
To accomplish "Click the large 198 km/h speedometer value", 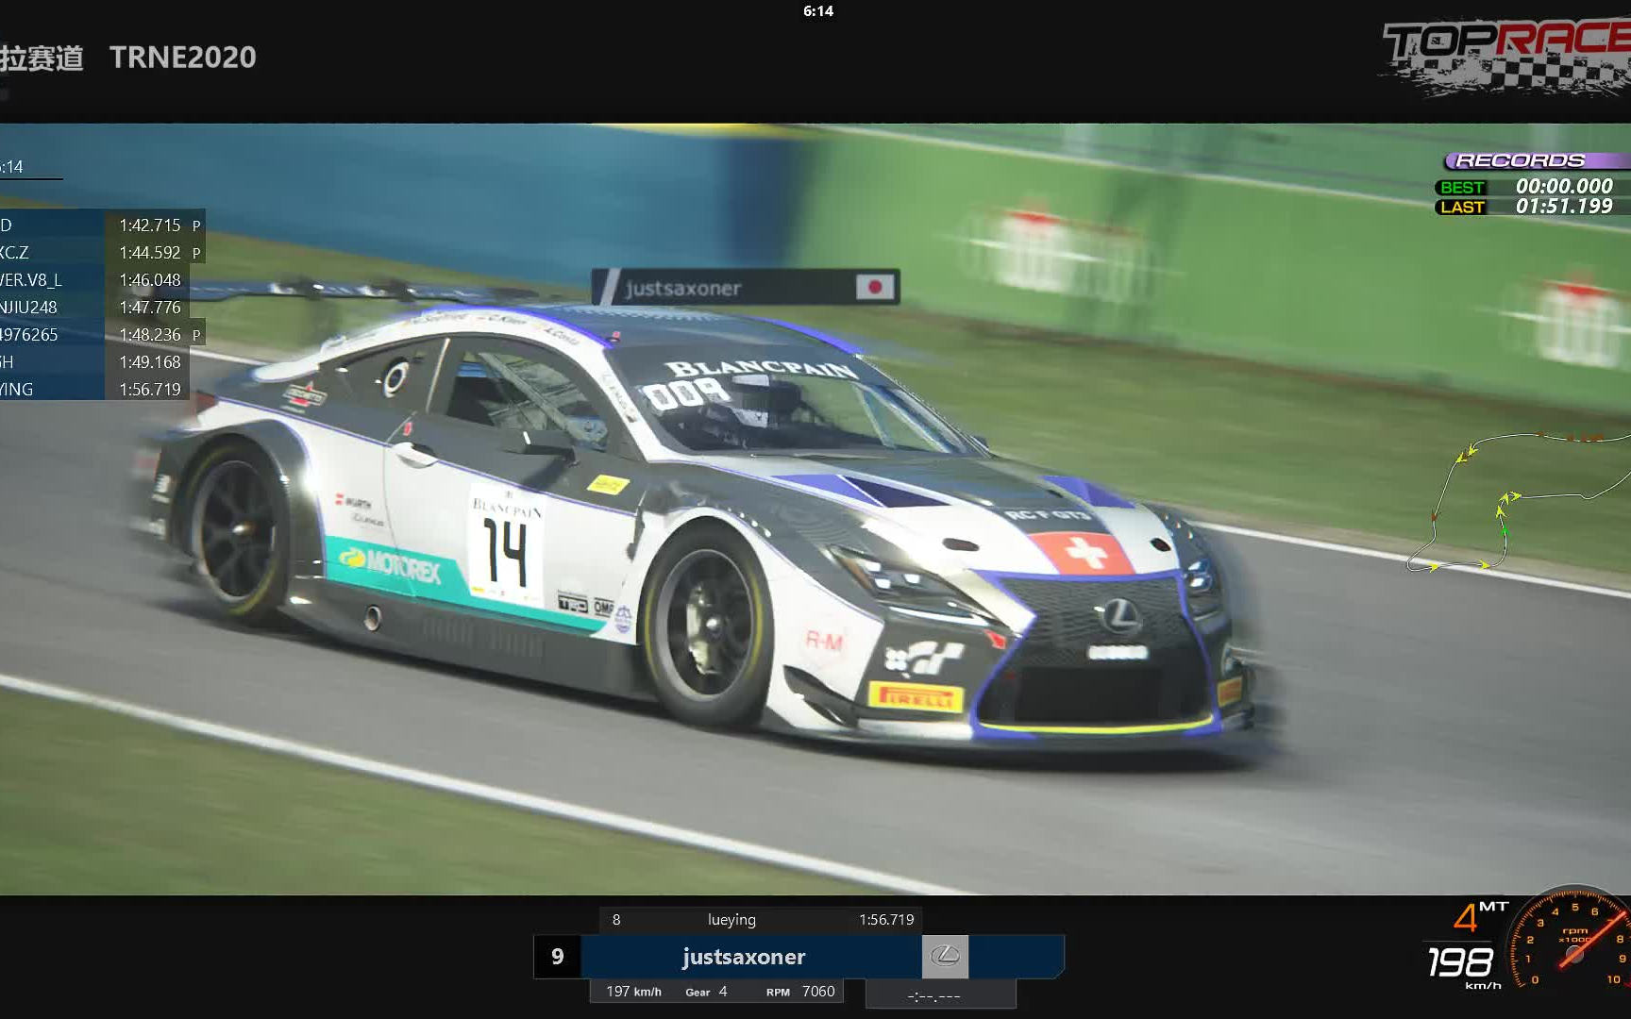I will click(x=1460, y=962).
